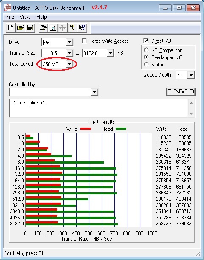Open the View menu

click(25, 17)
